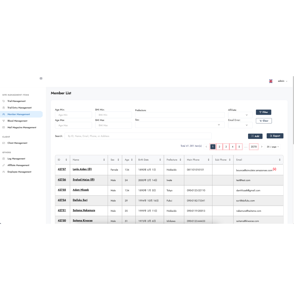
Task: Click sort arrows on Age column
Action: pos(132,160)
